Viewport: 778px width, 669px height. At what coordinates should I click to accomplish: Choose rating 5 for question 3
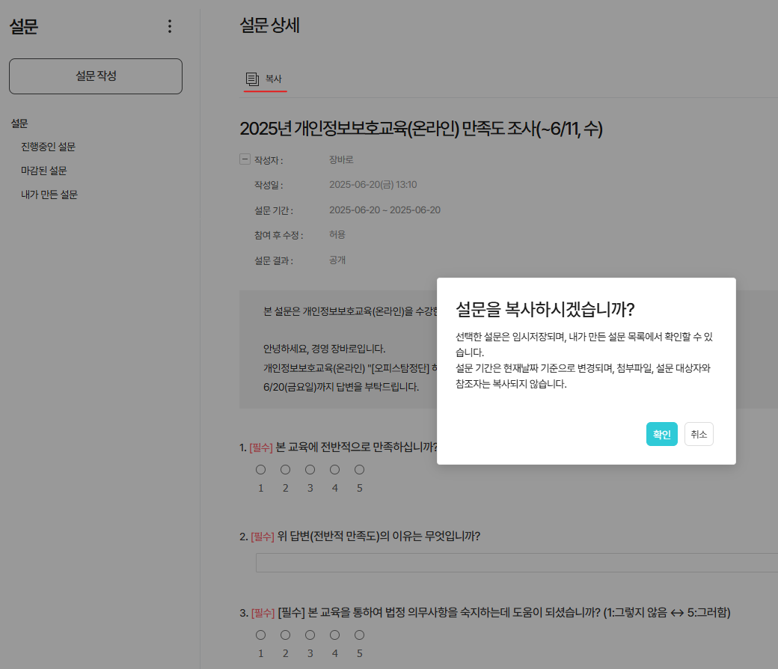[360, 635]
